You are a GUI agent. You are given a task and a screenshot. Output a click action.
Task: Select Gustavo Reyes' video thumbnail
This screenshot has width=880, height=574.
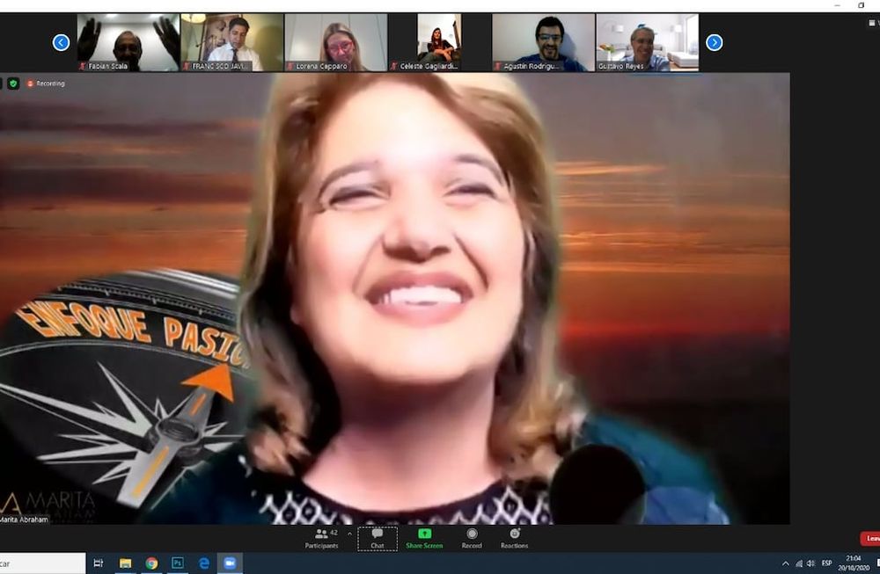(x=647, y=42)
